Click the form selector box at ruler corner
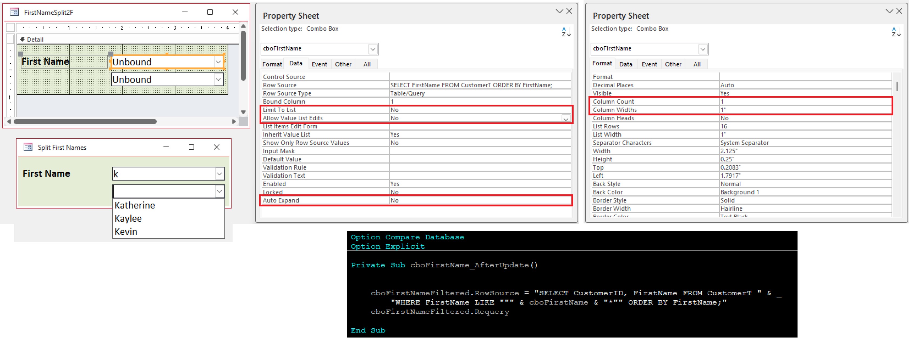 (11, 28)
